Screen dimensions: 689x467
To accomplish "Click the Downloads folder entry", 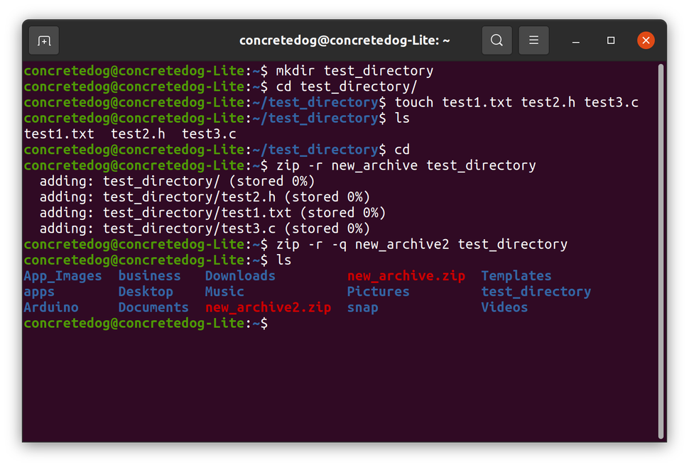I will (240, 275).
